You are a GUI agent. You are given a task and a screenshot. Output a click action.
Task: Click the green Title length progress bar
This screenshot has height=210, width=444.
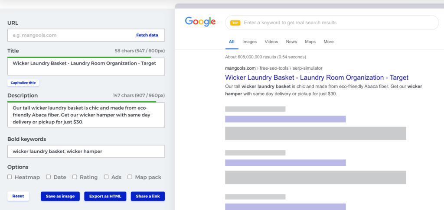(79, 57)
